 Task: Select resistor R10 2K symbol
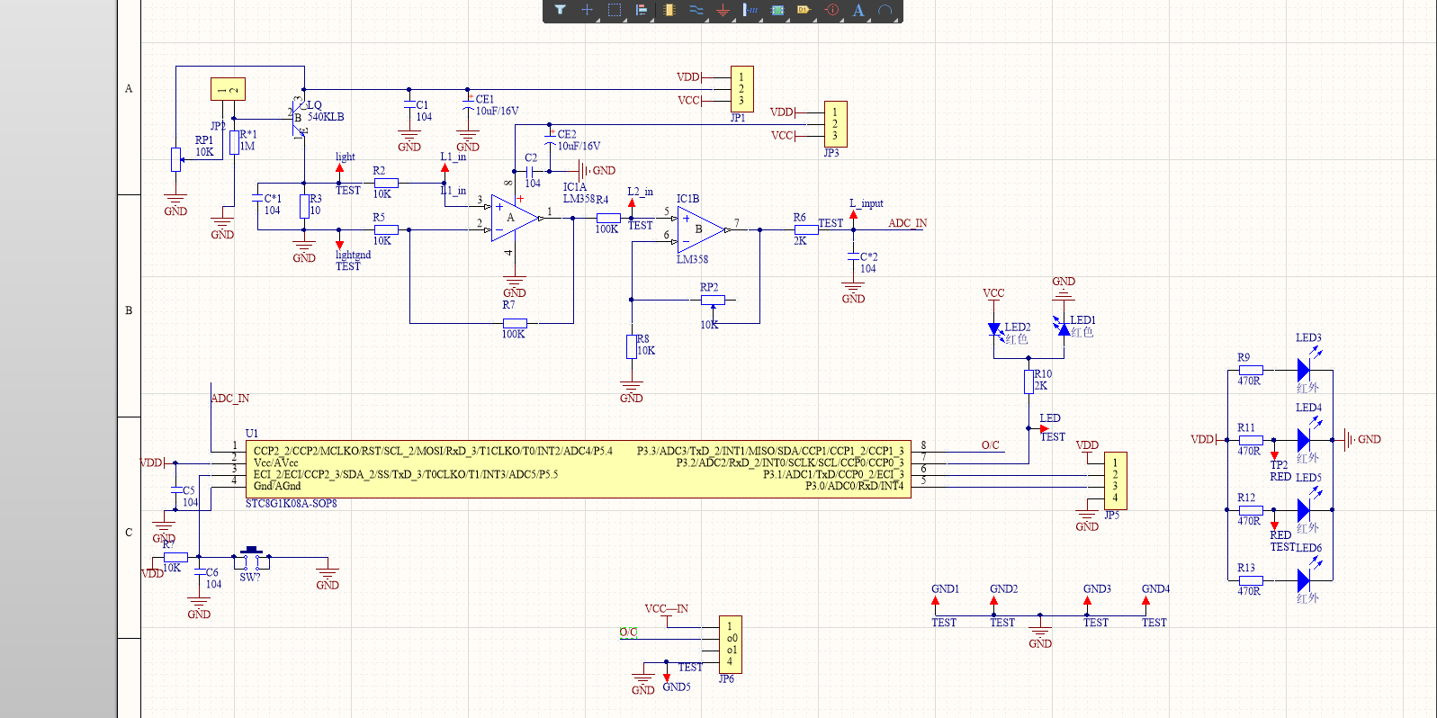[x=1028, y=381]
